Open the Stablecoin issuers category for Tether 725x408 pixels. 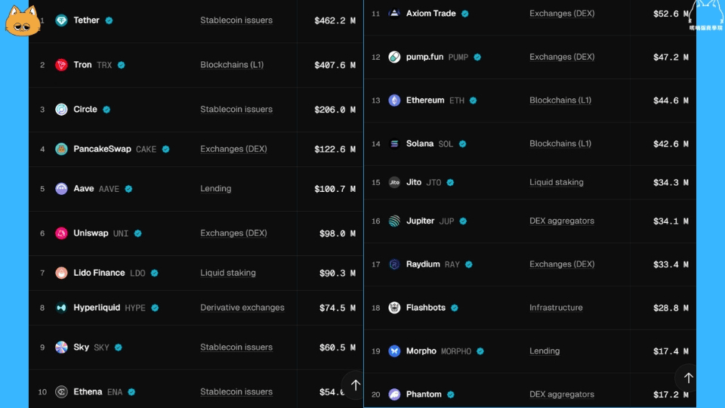(236, 20)
